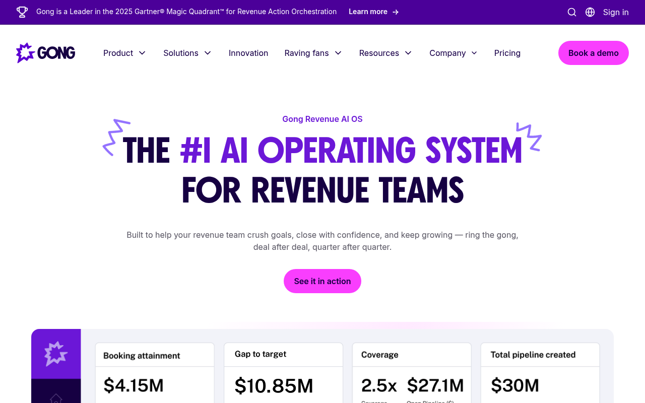Click the Gong star icon in dashboard sidebar
This screenshot has width=645, height=403.
click(x=56, y=354)
